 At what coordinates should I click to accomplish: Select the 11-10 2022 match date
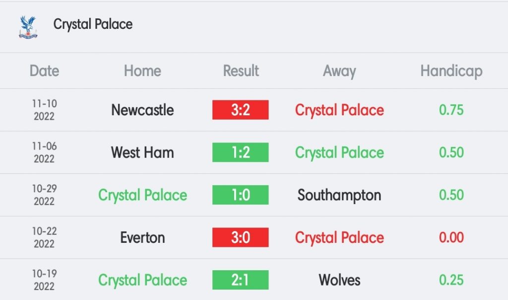pyautogui.click(x=44, y=110)
